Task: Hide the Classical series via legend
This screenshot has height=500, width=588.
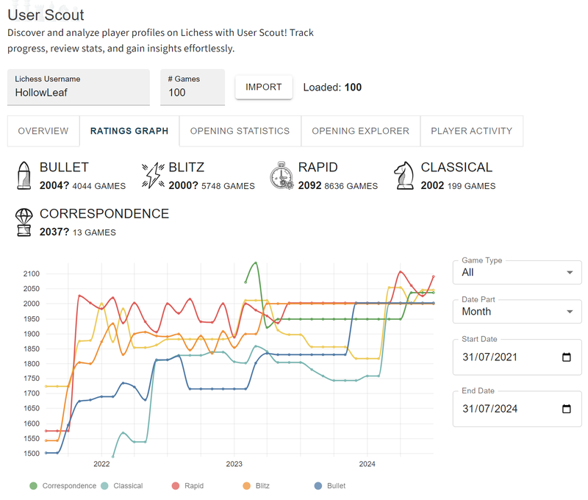Action: click(123, 486)
